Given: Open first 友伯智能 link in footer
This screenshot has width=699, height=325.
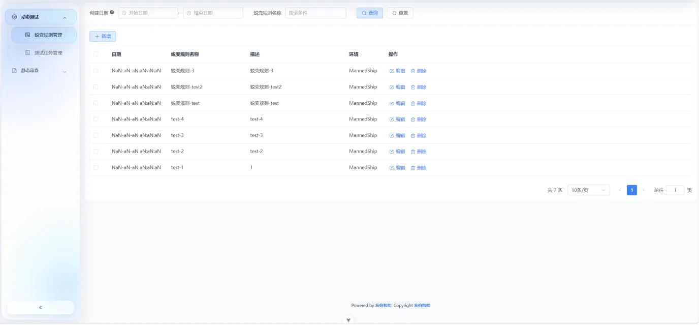Looking at the screenshot, I should 384,306.
